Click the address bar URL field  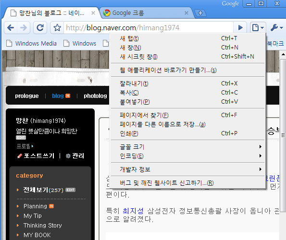(x=149, y=28)
